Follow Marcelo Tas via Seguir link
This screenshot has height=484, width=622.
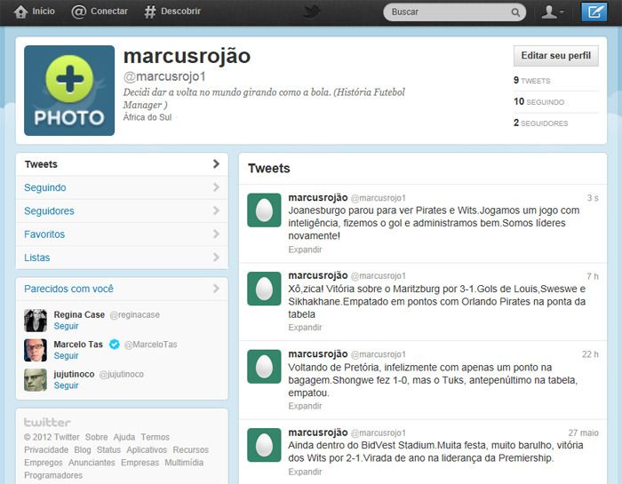pos(67,356)
